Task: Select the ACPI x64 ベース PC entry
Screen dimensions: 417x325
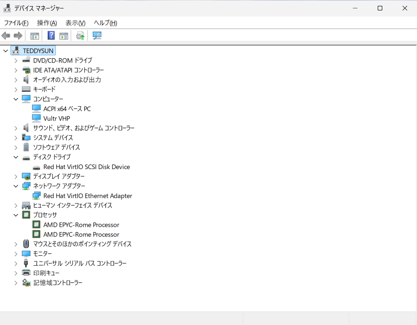Action: pos(67,109)
